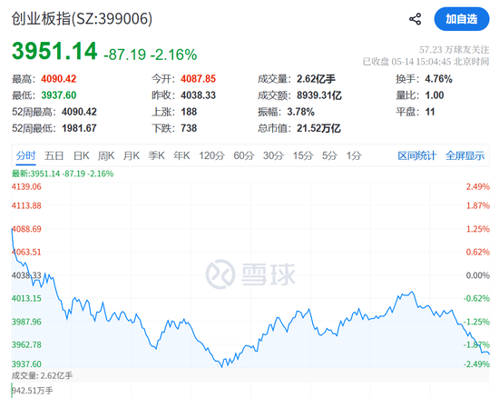This screenshot has height=398, width=499.
Task: Click the 成交量 value 2.62亿手 in stats
Action: (x=316, y=79)
